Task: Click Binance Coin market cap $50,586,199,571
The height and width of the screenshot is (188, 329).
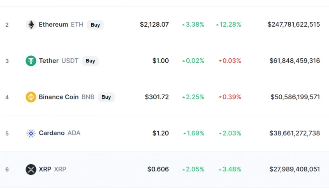Action: (295, 97)
